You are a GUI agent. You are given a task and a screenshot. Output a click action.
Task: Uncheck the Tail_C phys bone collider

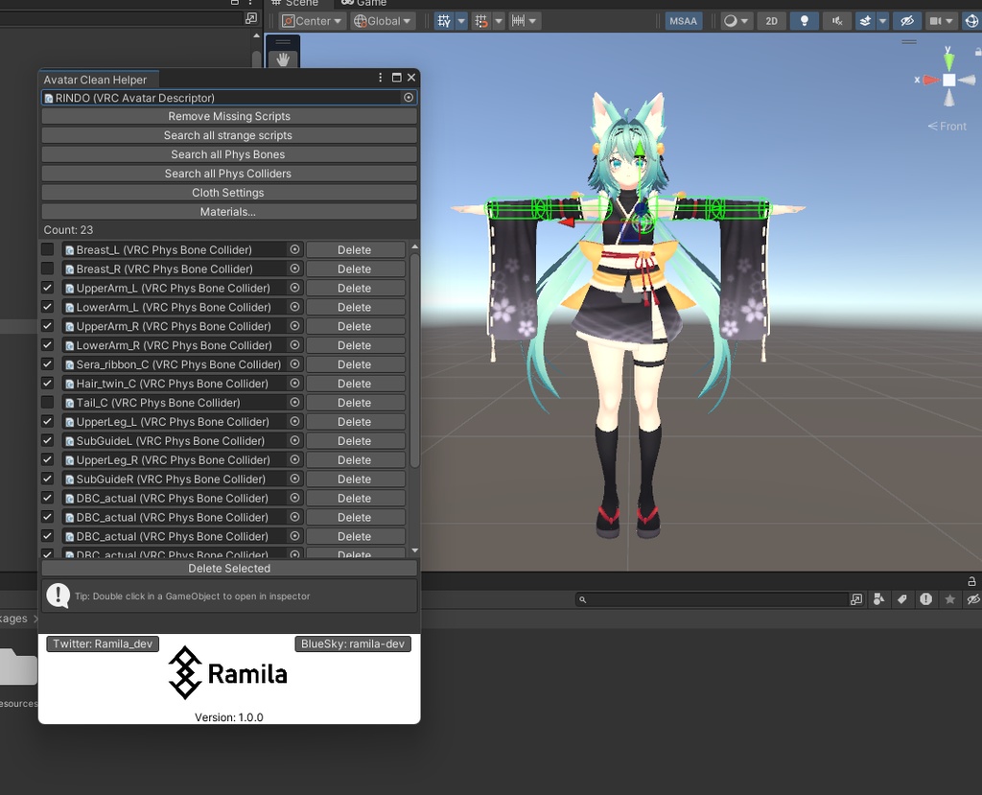47,402
